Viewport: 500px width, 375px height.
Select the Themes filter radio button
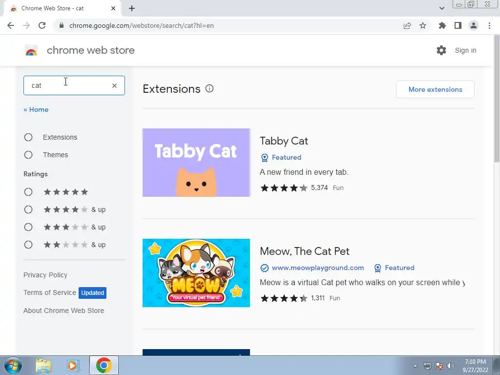click(x=28, y=155)
